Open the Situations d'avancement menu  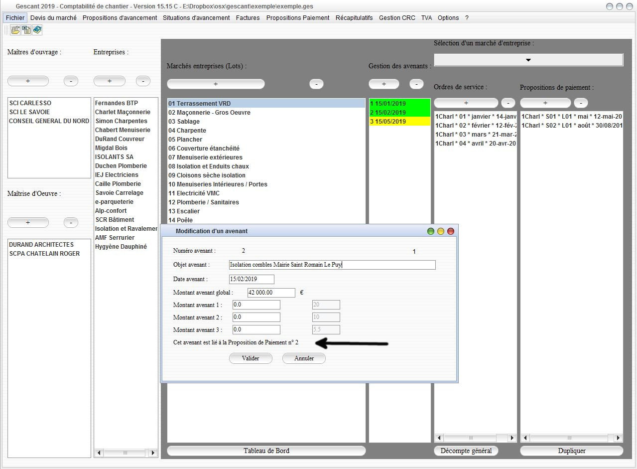pyautogui.click(x=196, y=17)
